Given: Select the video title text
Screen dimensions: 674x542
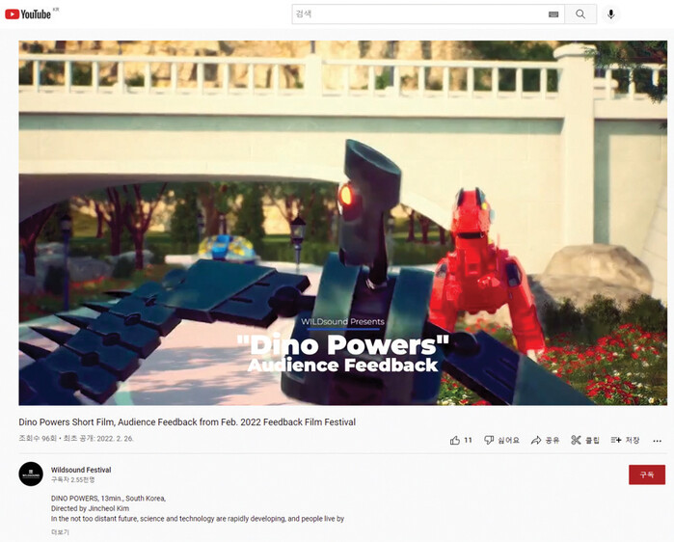Looking at the screenshot, I should point(187,422).
